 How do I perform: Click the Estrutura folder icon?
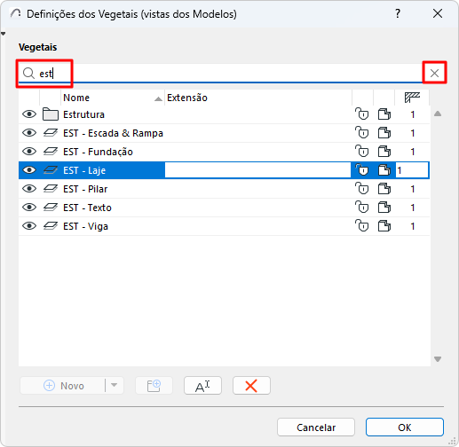[51, 114]
